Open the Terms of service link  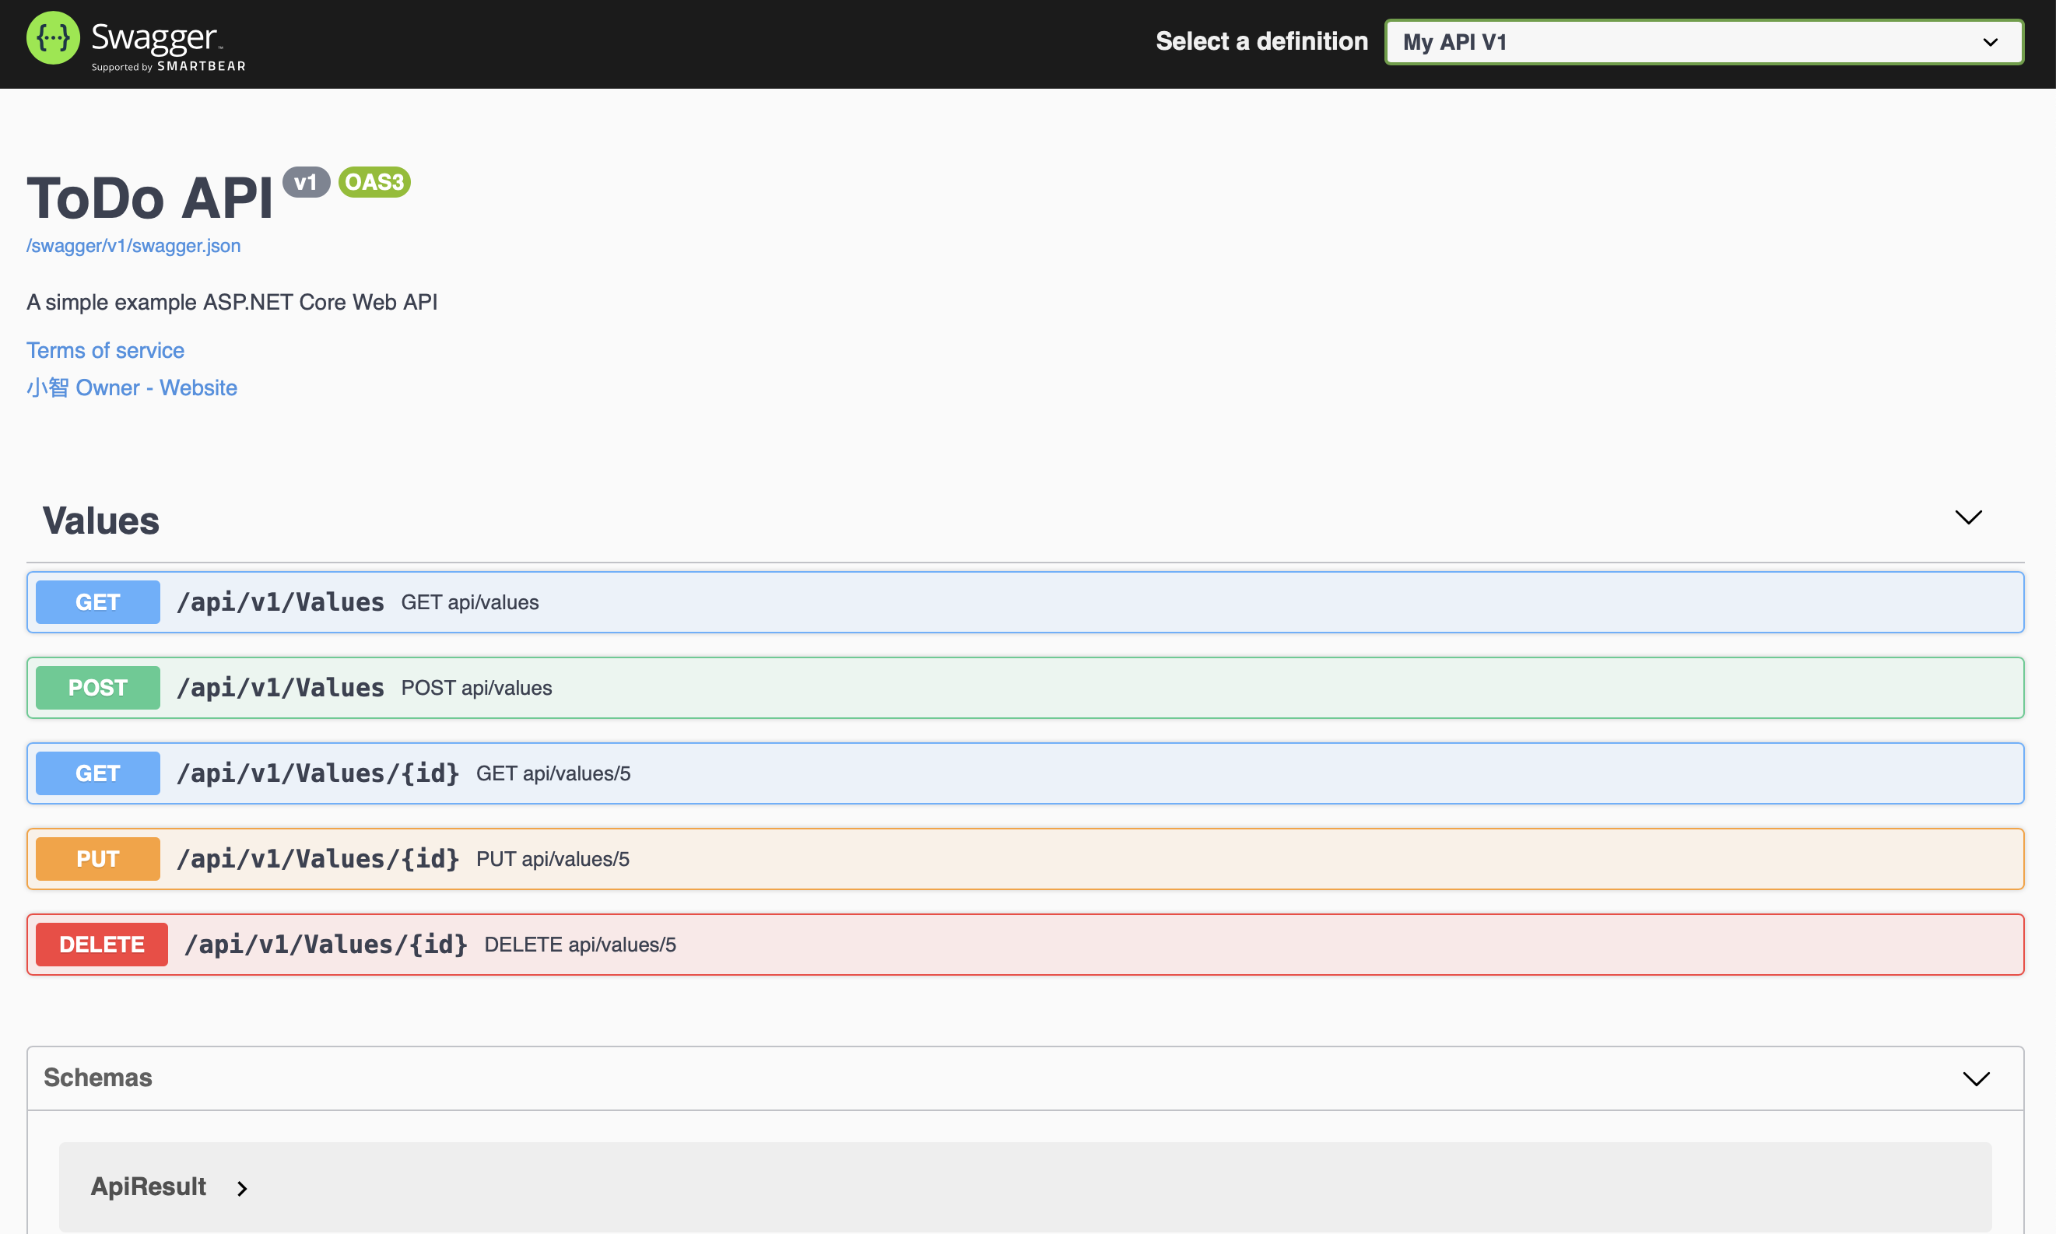point(106,351)
